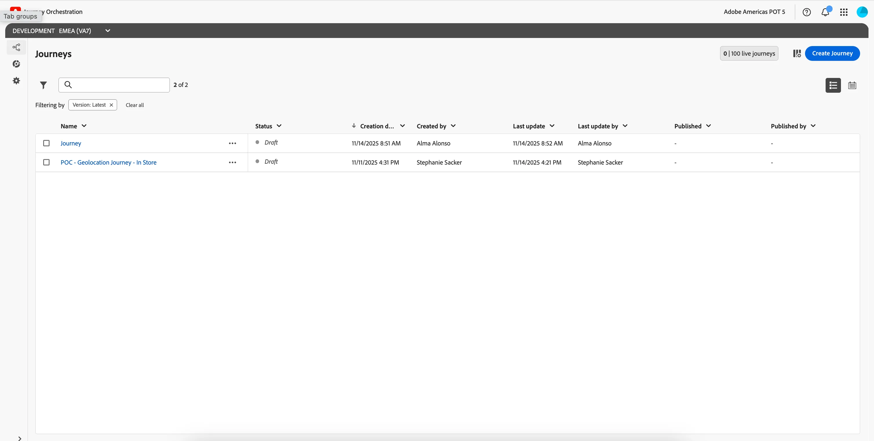Open the administration gear sidebar icon

16,80
